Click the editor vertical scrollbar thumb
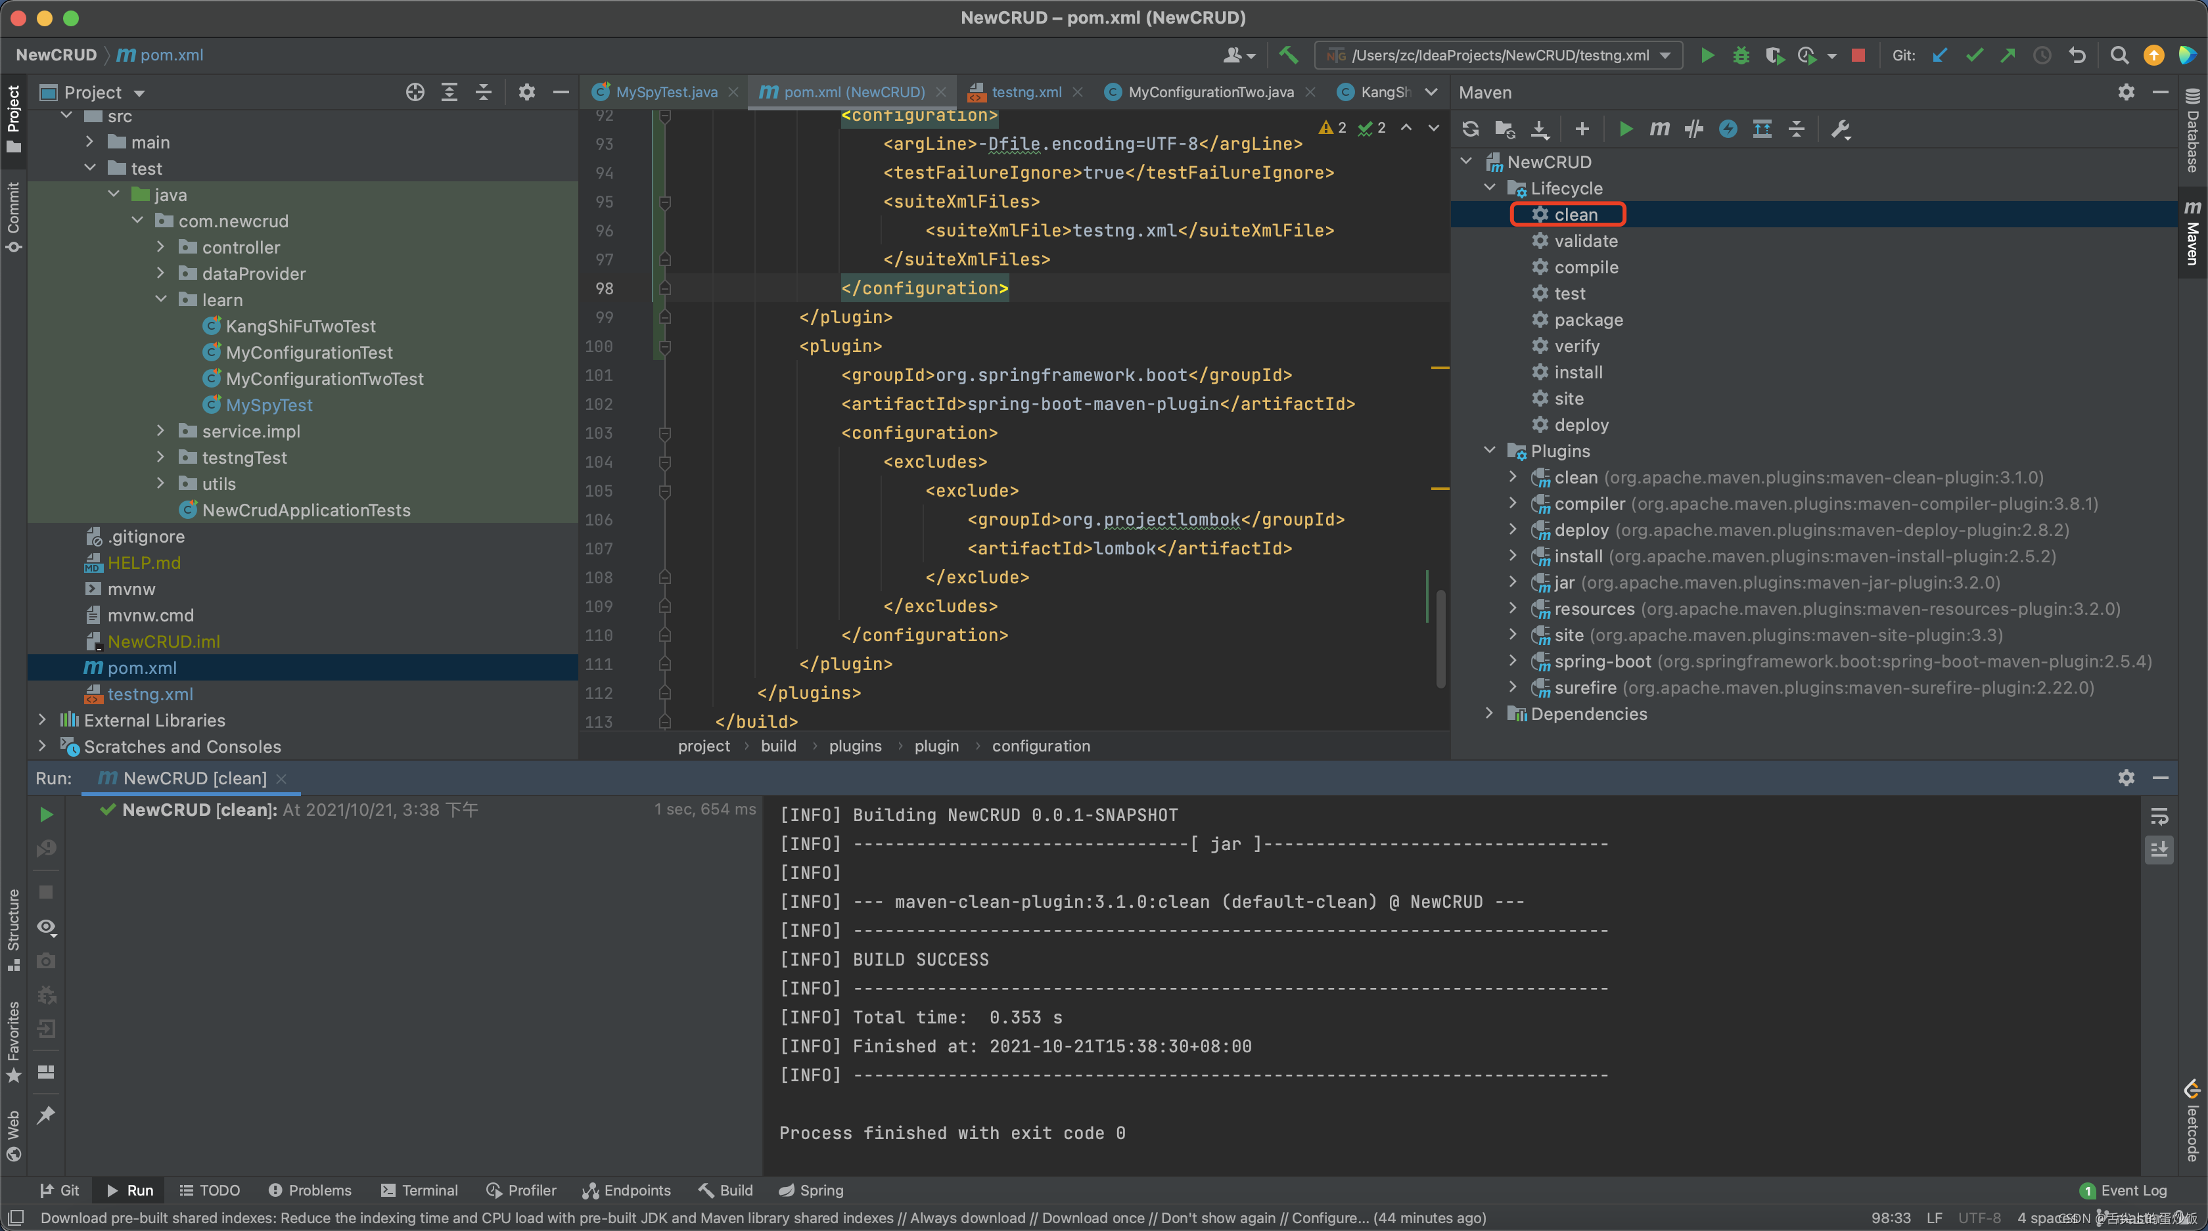 pos(1440,638)
